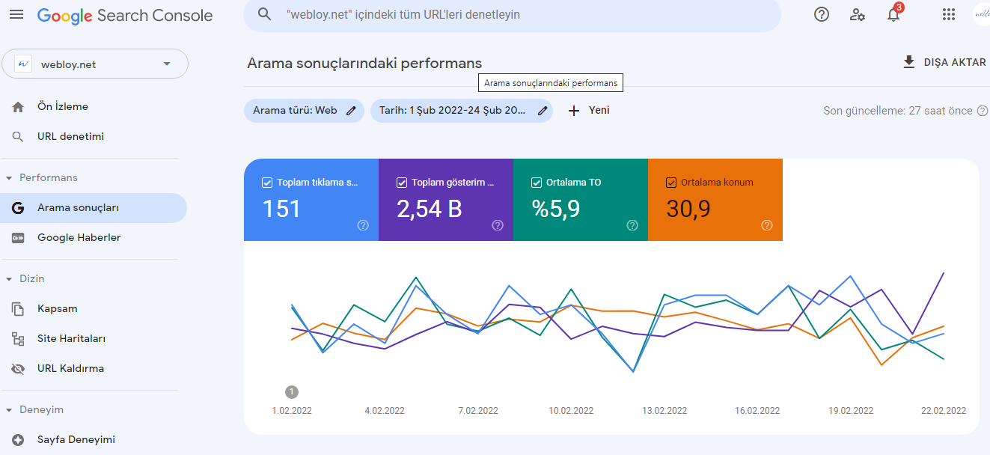
Task: Edit the Arama türü: Web filter pencil
Action: click(x=352, y=110)
